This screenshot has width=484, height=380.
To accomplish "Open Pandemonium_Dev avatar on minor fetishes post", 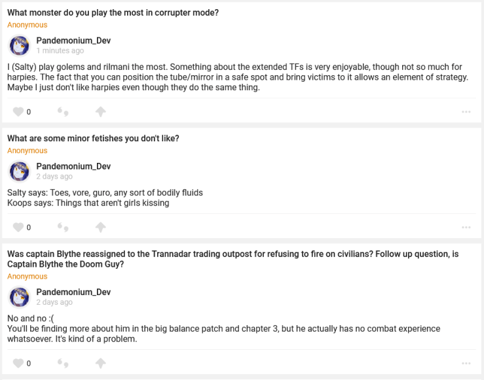I will point(20,171).
